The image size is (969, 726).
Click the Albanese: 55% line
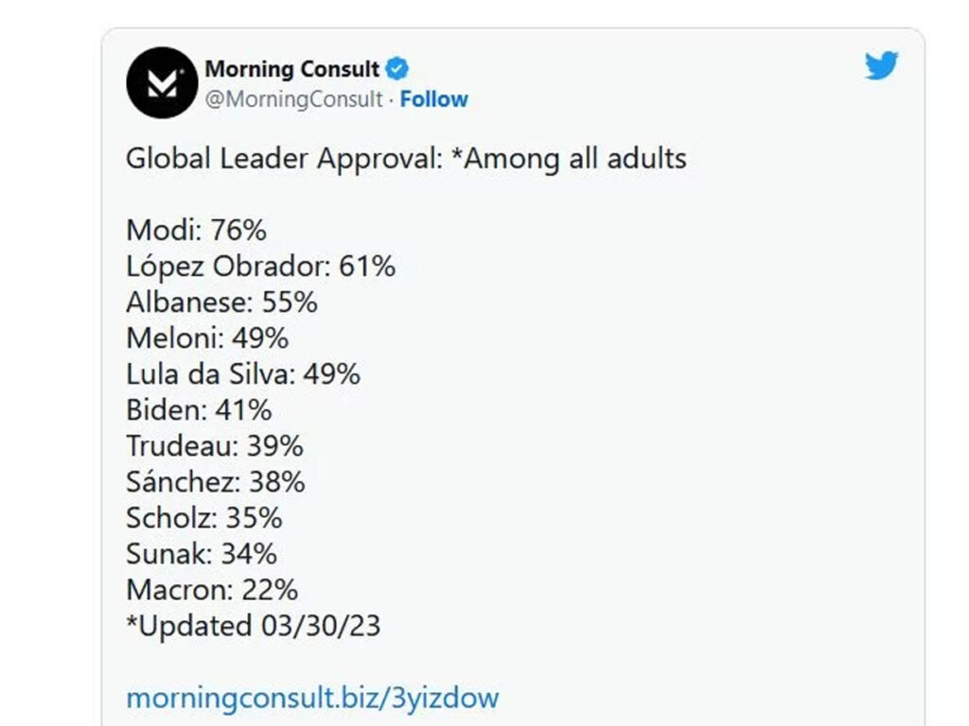click(x=221, y=302)
